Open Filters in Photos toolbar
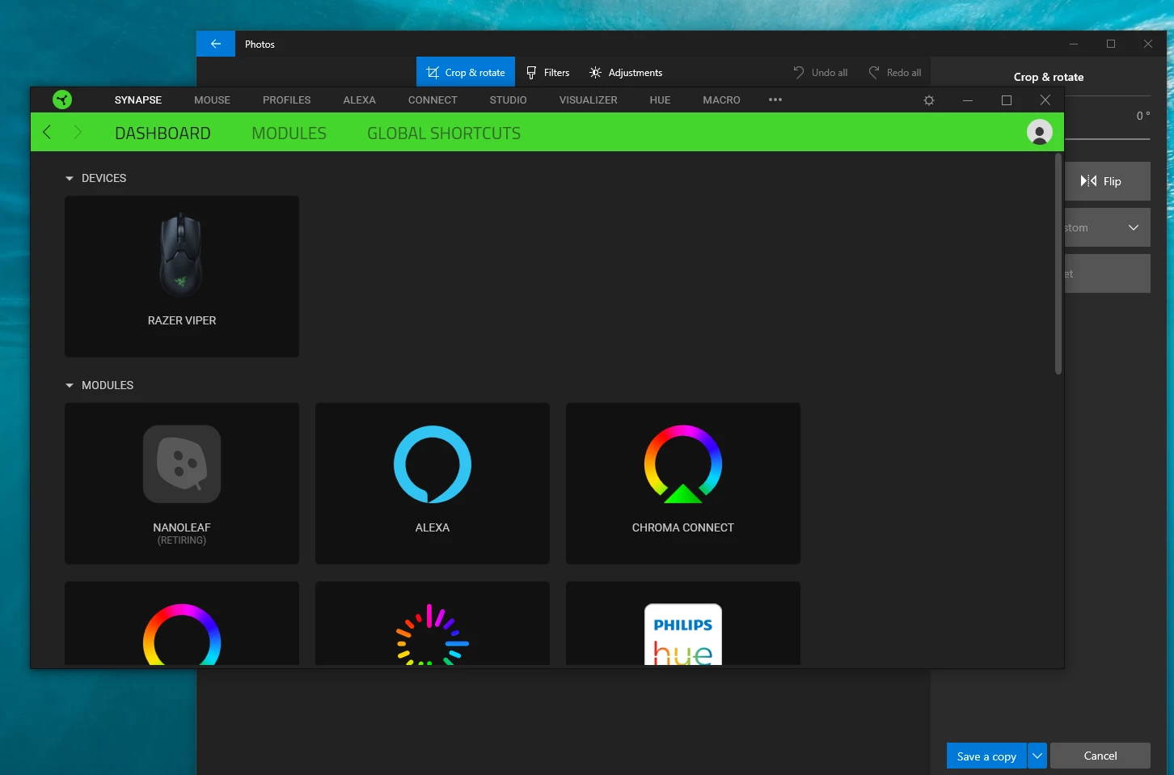Viewport: 1174px width, 775px height. 547,72
